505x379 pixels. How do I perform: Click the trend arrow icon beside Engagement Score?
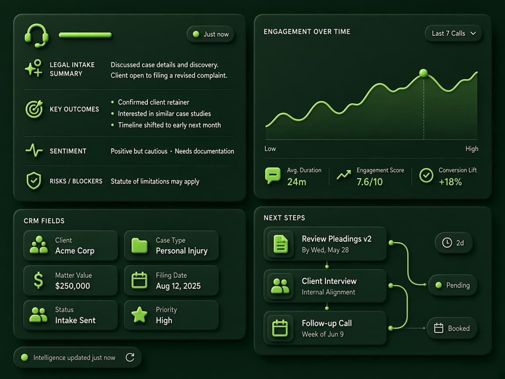[344, 175]
